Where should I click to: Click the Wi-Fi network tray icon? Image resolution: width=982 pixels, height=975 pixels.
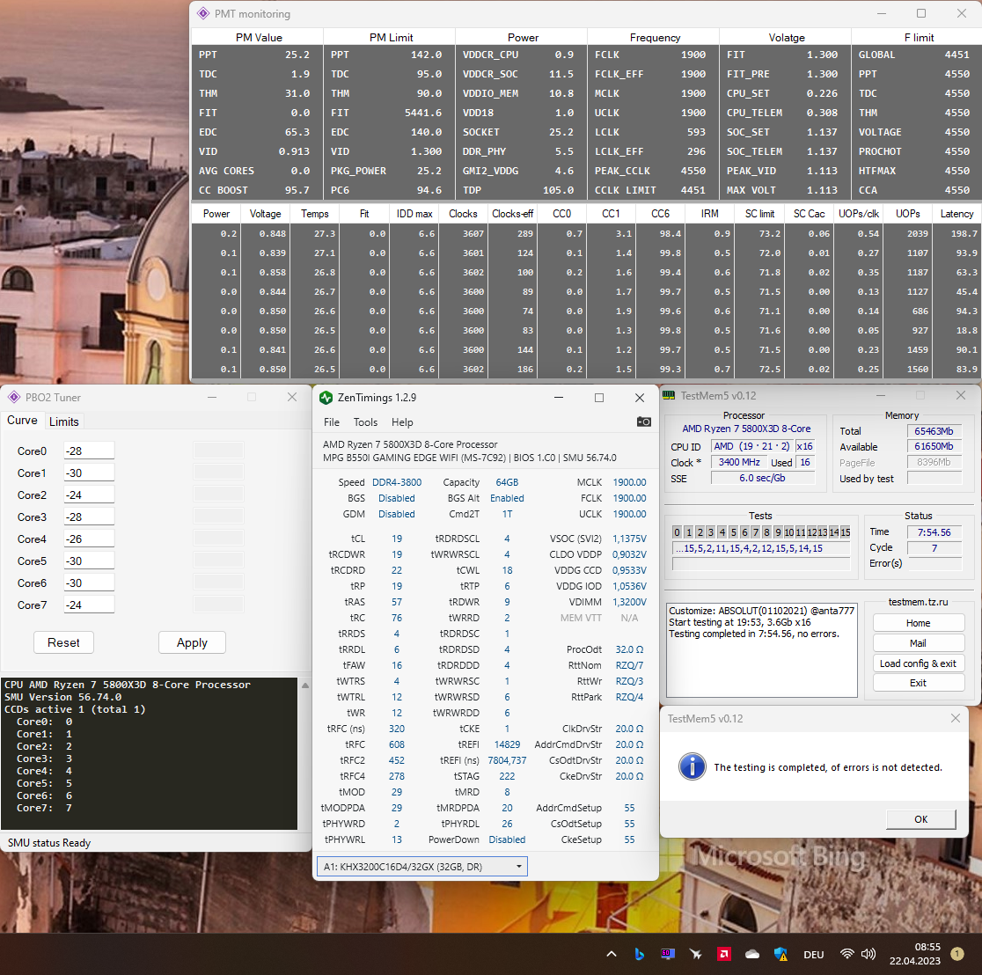[846, 954]
